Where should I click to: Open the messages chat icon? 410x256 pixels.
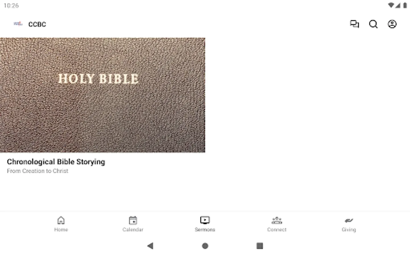point(354,24)
